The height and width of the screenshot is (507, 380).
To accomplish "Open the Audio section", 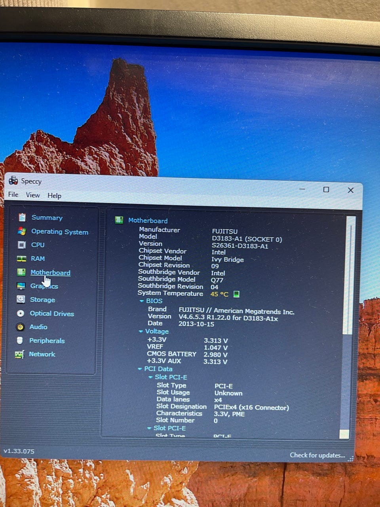I will [38, 327].
